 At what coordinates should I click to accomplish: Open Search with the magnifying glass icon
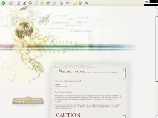[37, 3]
